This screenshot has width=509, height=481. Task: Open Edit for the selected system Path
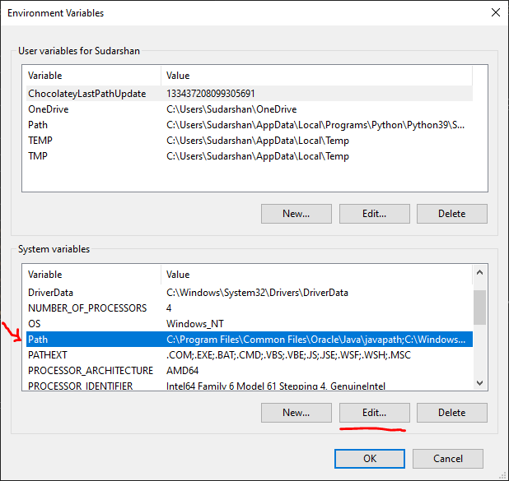point(374,412)
